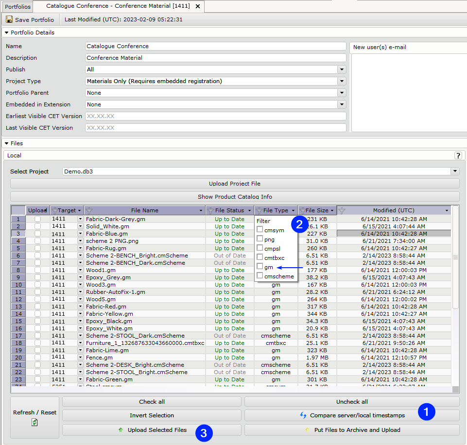Click the Last Visible CET Version field
Image resolution: width=467 pixels, height=445 pixels.
click(x=216, y=128)
